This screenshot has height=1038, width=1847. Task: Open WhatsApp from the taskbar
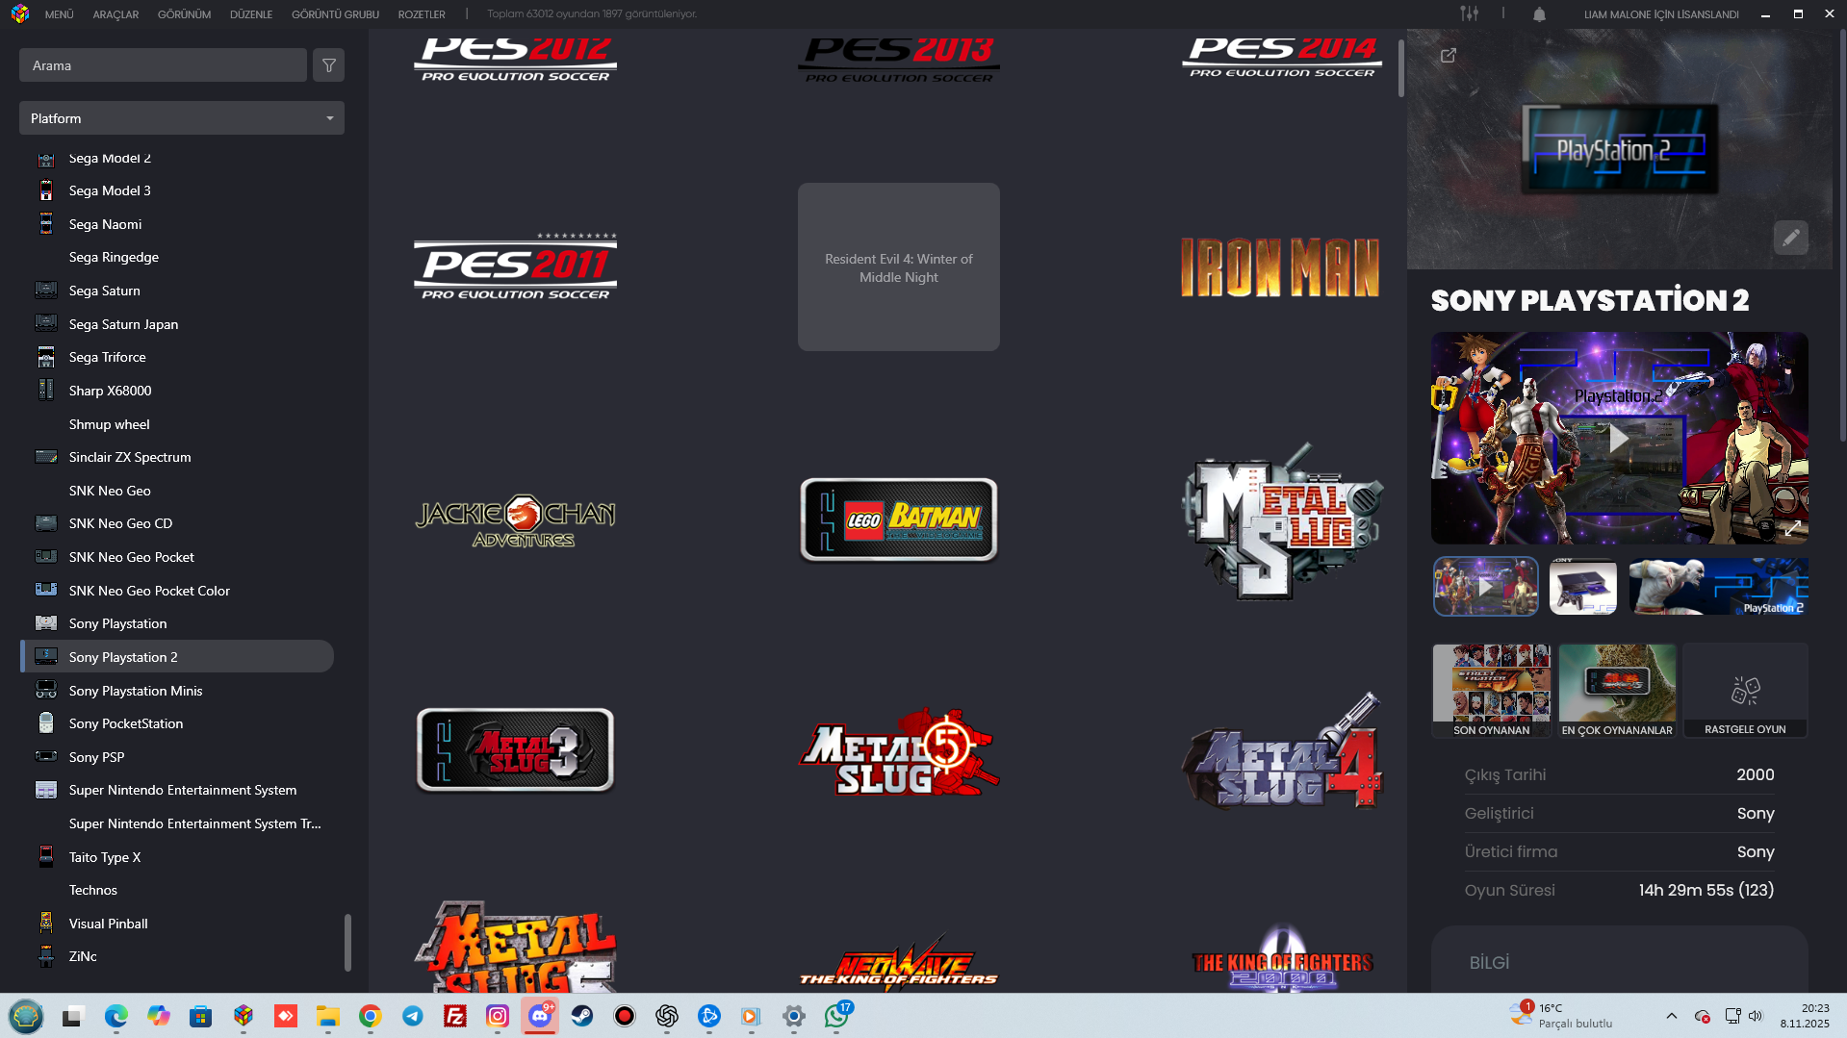[836, 1016]
